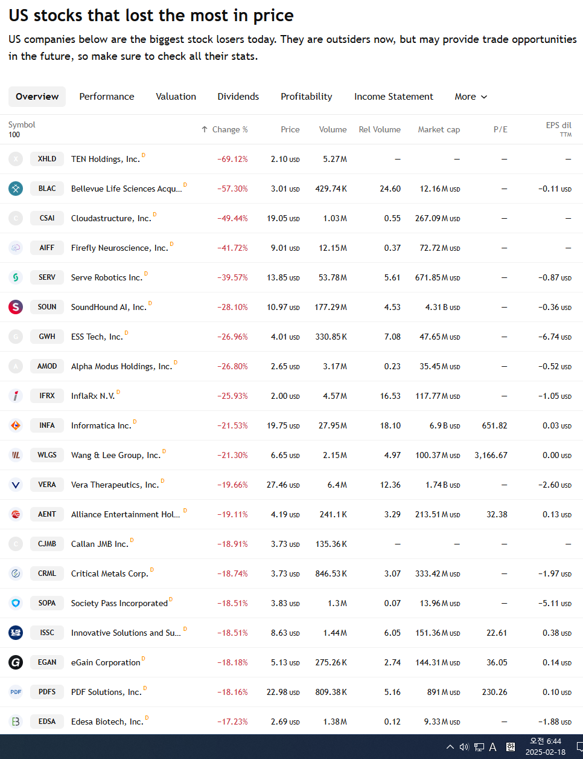This screenshot has height=759, width=583.
Task: Open Cloudastructure, Inc. stock page
Action: pyautogui.click(x=111, y=218)
